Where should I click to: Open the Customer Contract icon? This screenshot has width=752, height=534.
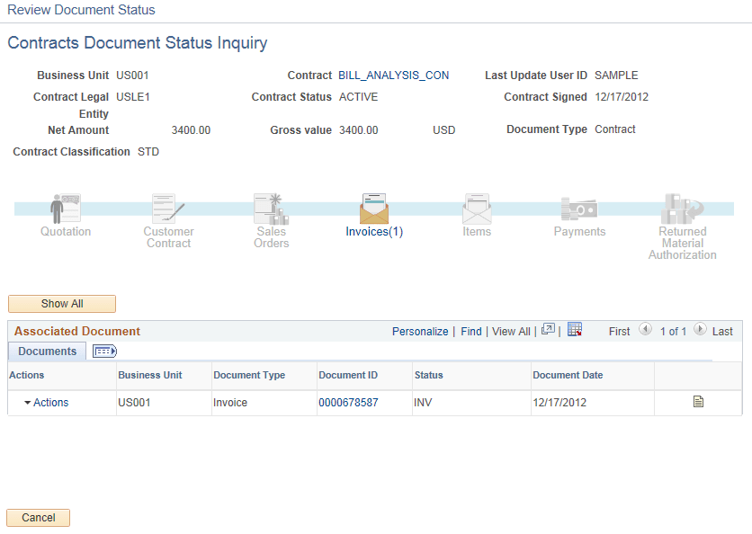click(x=167, y=209)
